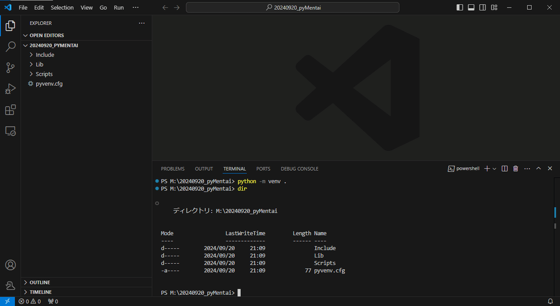Click the command center search box
This screenshot has height=306, width=560.
[x=293, y=7]
